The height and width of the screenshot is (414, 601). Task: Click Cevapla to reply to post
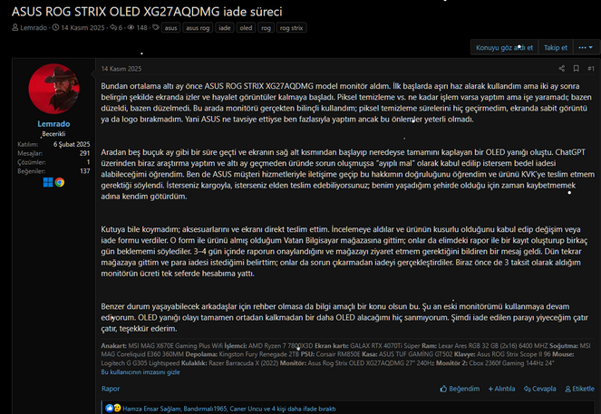(539, 389)
